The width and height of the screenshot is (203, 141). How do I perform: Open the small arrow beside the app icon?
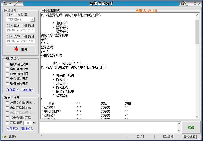(x=10, y=4)
